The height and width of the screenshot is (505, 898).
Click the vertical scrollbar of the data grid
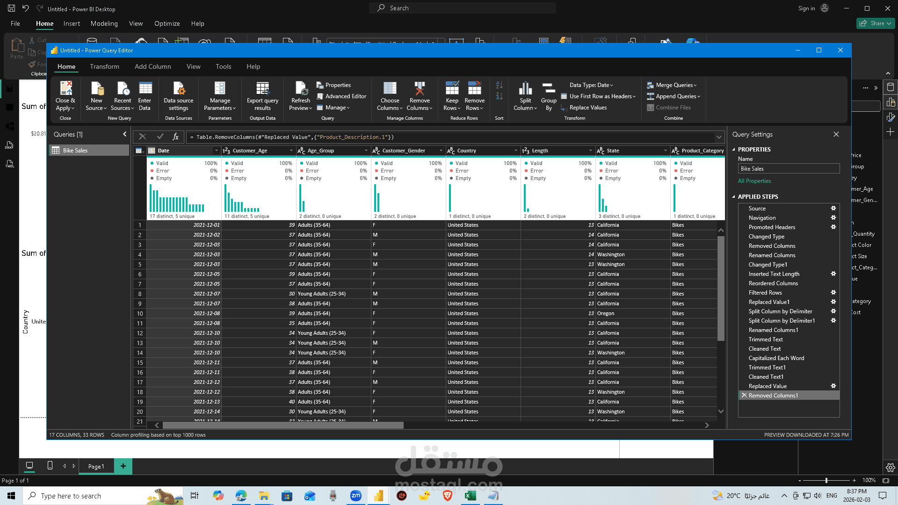(x=721, y=289)
